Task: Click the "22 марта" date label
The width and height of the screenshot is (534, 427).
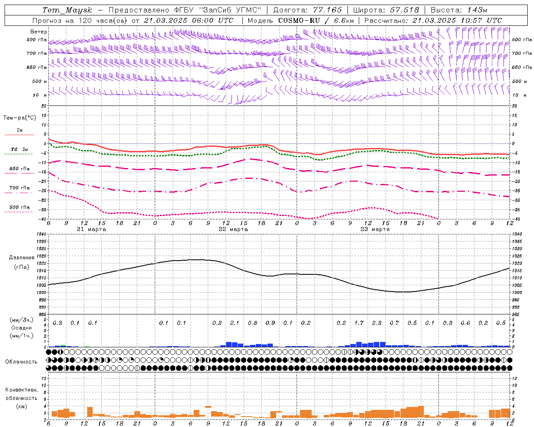Action: pos(233,229)
